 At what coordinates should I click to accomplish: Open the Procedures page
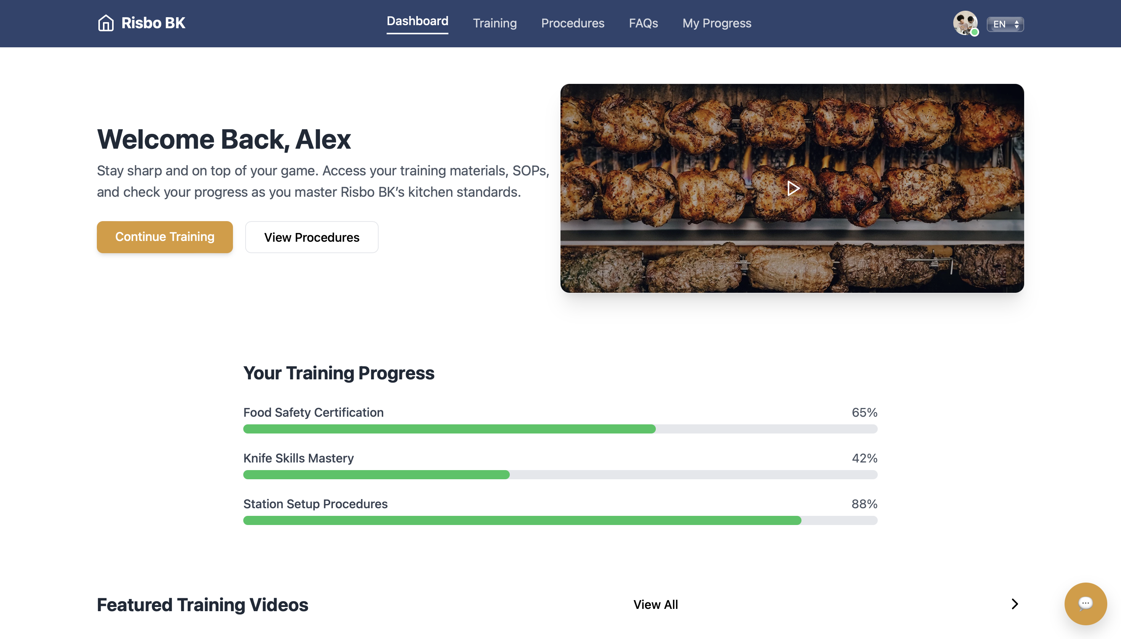tap(573, 23)
